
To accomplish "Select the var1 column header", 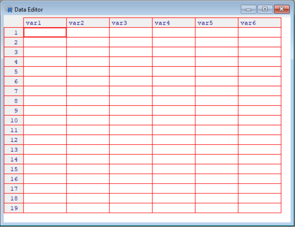I will coord(45,23).
